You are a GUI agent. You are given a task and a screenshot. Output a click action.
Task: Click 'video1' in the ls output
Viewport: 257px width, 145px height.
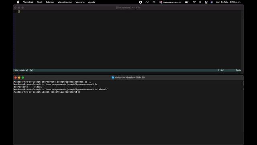coord(38,87)
